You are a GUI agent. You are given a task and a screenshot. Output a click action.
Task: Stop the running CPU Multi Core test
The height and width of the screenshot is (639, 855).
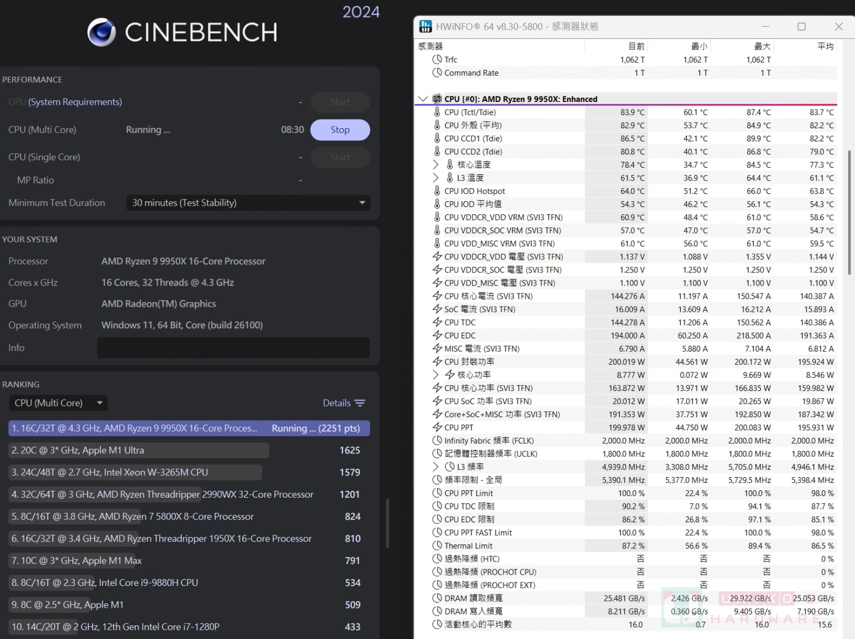(x=340, y=130)
